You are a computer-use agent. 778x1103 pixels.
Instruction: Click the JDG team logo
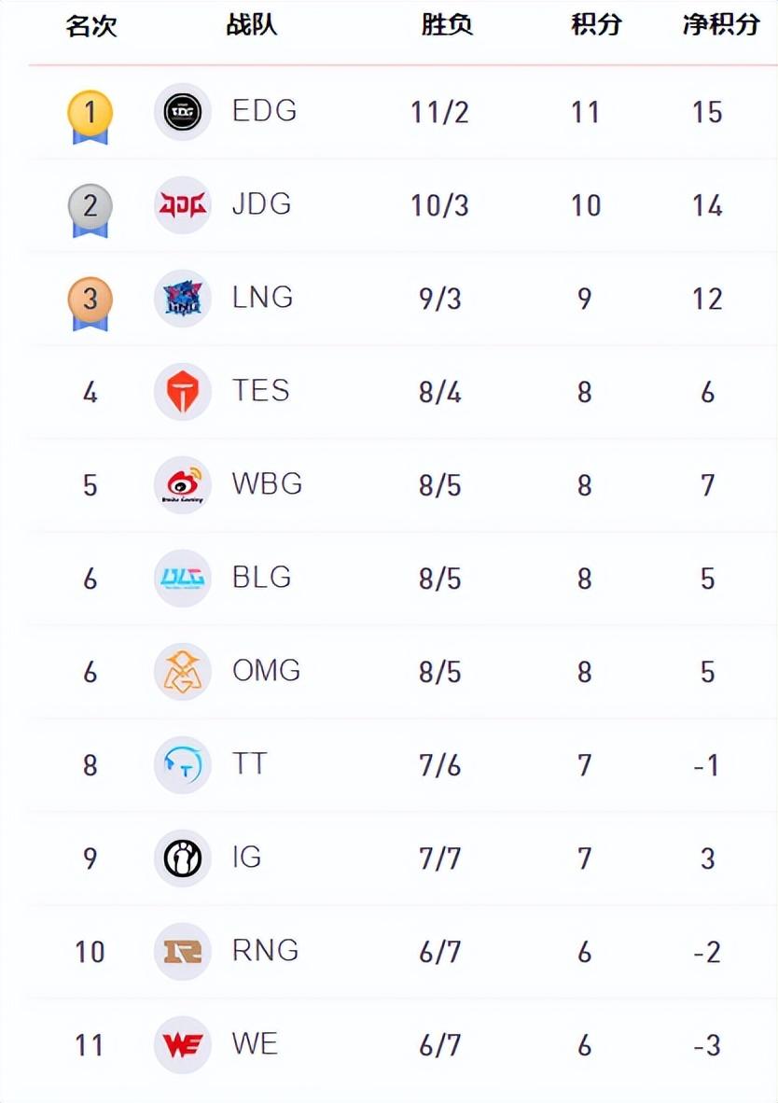pos(182,205)
